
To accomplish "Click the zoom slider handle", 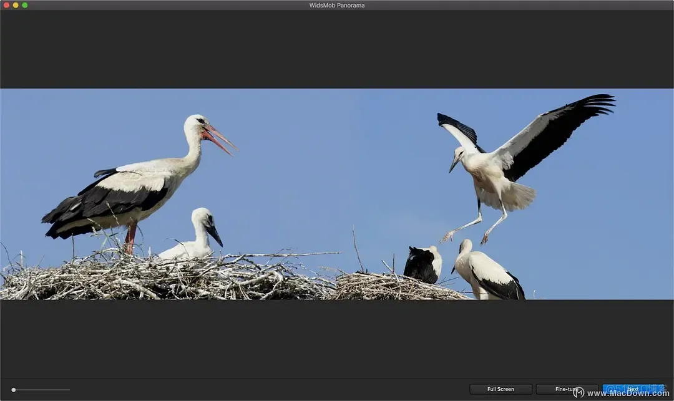I will [14, 390].
